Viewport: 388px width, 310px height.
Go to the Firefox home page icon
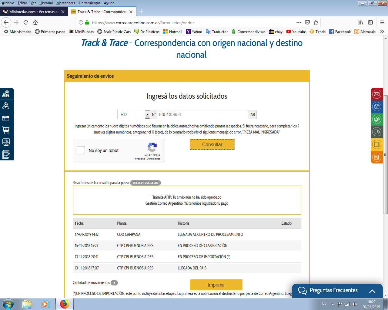35,22
